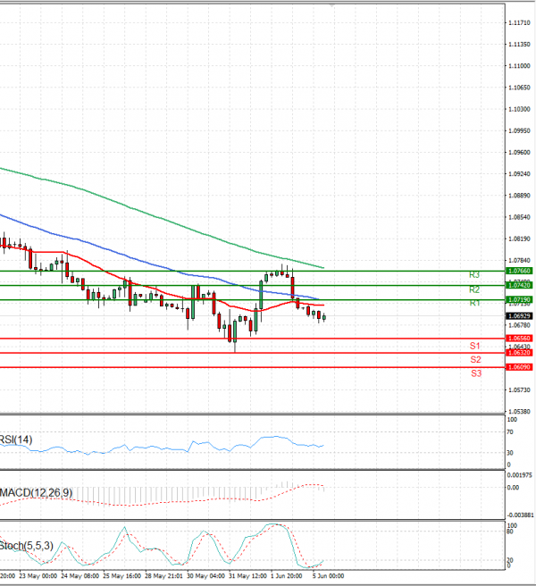Click the 1.05380 price axis value
This screenshot has width=536, height=586.
pyautogui.click(x=519, y=412)
